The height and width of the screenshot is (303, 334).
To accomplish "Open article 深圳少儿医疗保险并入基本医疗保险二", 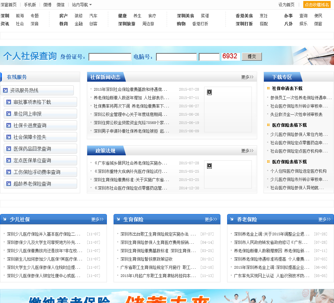I will [x=43, y=234].
